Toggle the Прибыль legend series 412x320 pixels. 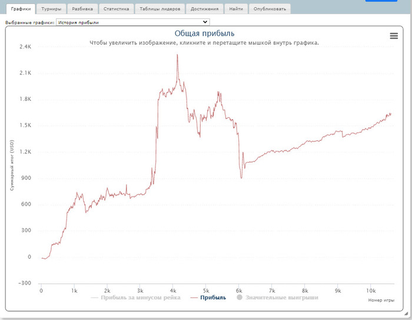tap(208, 298)
